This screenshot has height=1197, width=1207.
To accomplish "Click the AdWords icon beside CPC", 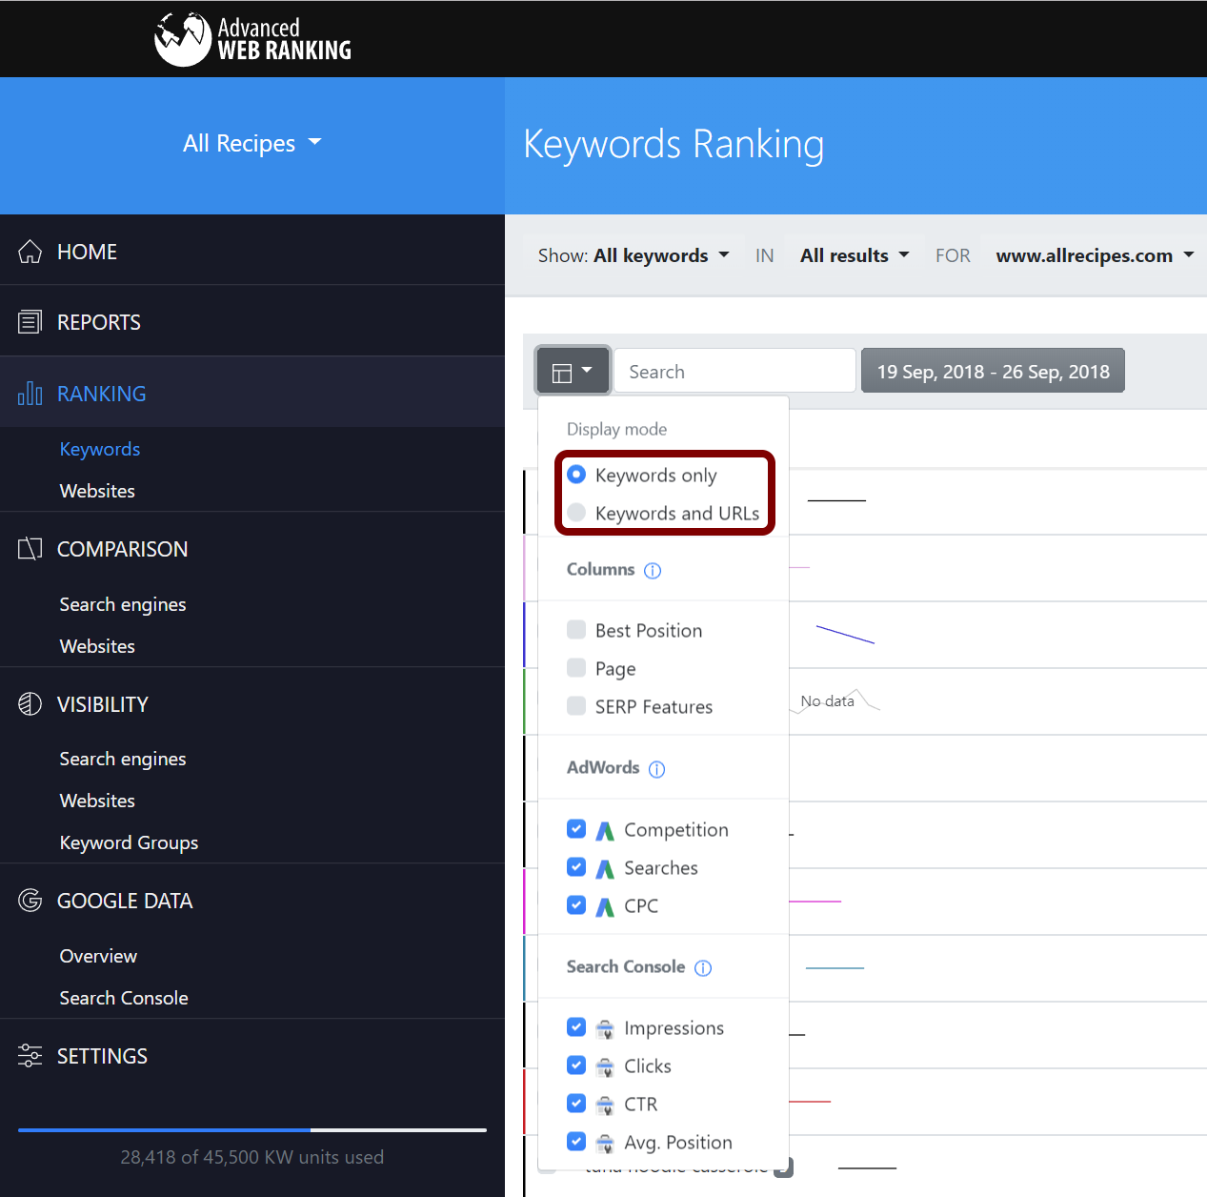I will (x=605, y=907).
